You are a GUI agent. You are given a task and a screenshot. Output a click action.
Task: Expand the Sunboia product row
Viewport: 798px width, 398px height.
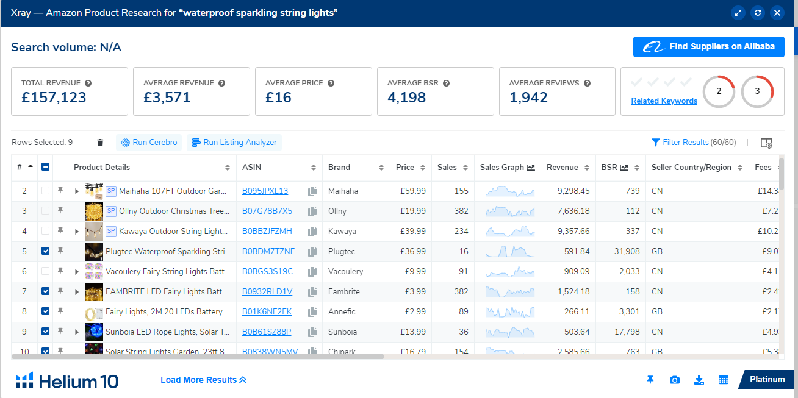pyautogui.click(x=77, y=332)
